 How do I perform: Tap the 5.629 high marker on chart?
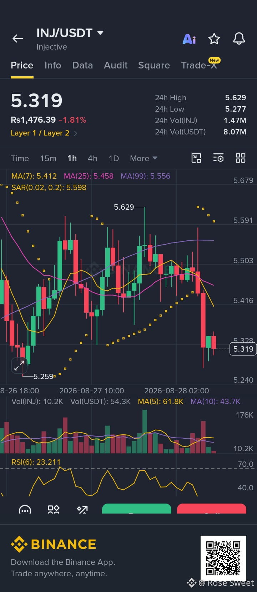[x=124, y=207]
